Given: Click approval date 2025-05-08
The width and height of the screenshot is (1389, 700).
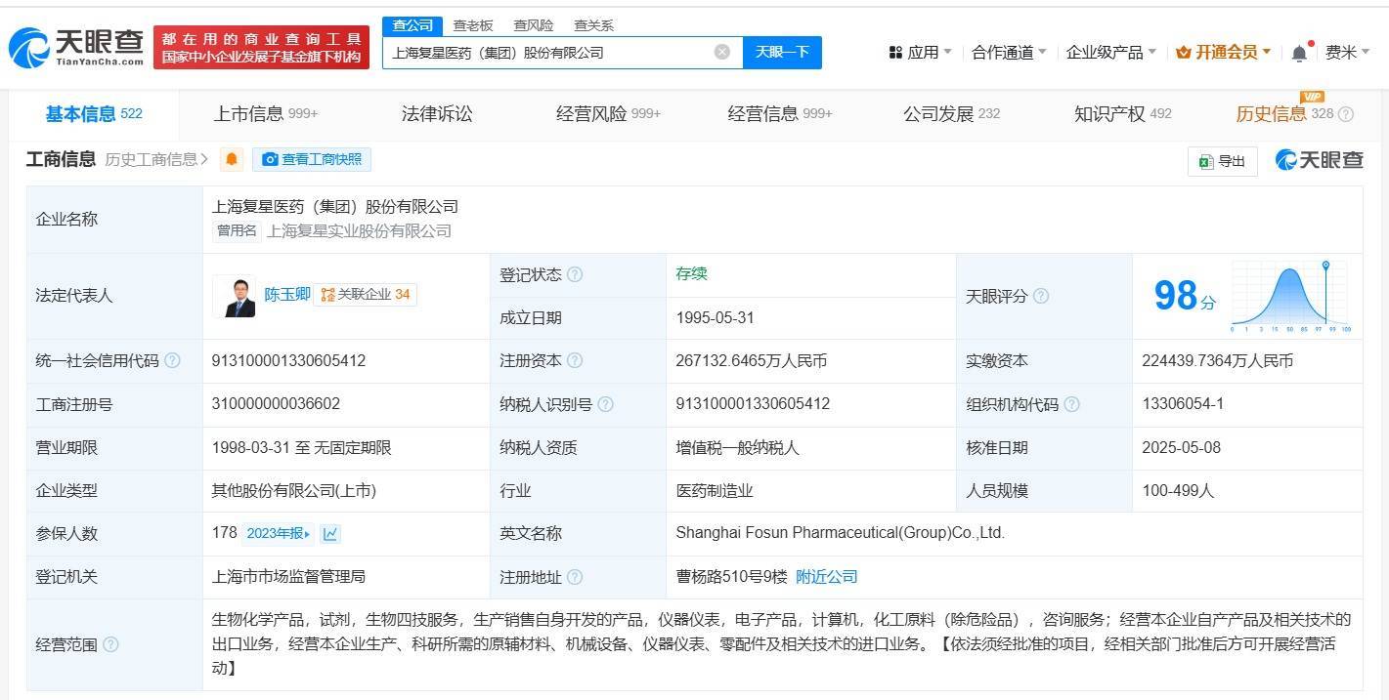Looking at the screenshot, I should (1181, 447).
